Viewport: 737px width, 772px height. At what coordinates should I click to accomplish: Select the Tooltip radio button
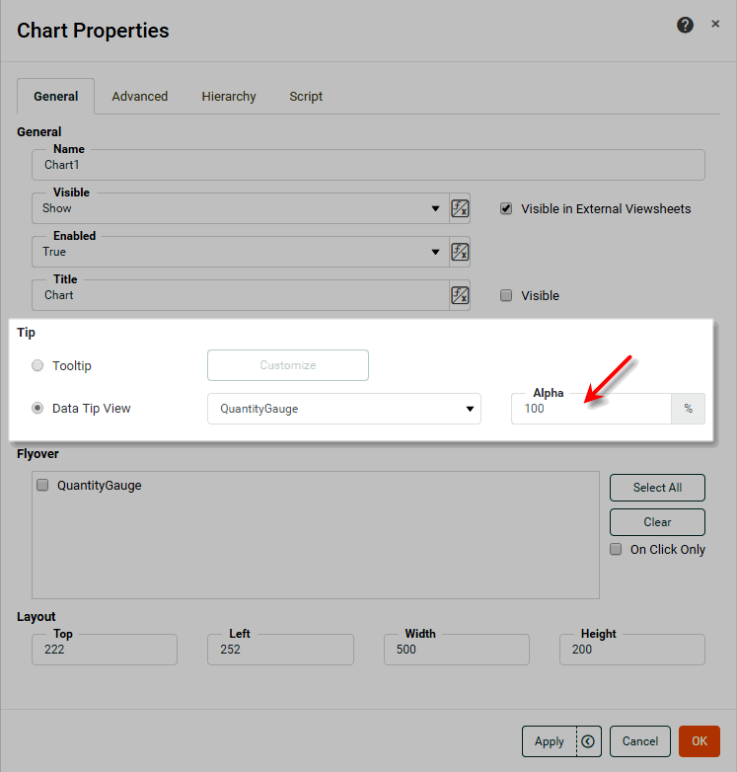click(37, 365)
